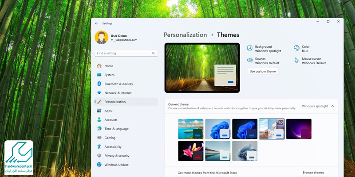Click the Background picture icon
Screen dimensions: 355x177
250,48
